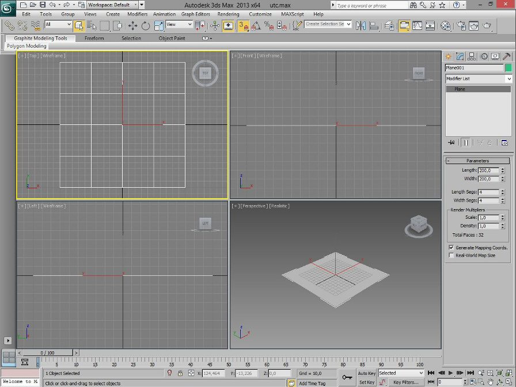Toggle Generate Mapping Coords checkbox
Screen dimensions: 516x387
tap(451, 248)
